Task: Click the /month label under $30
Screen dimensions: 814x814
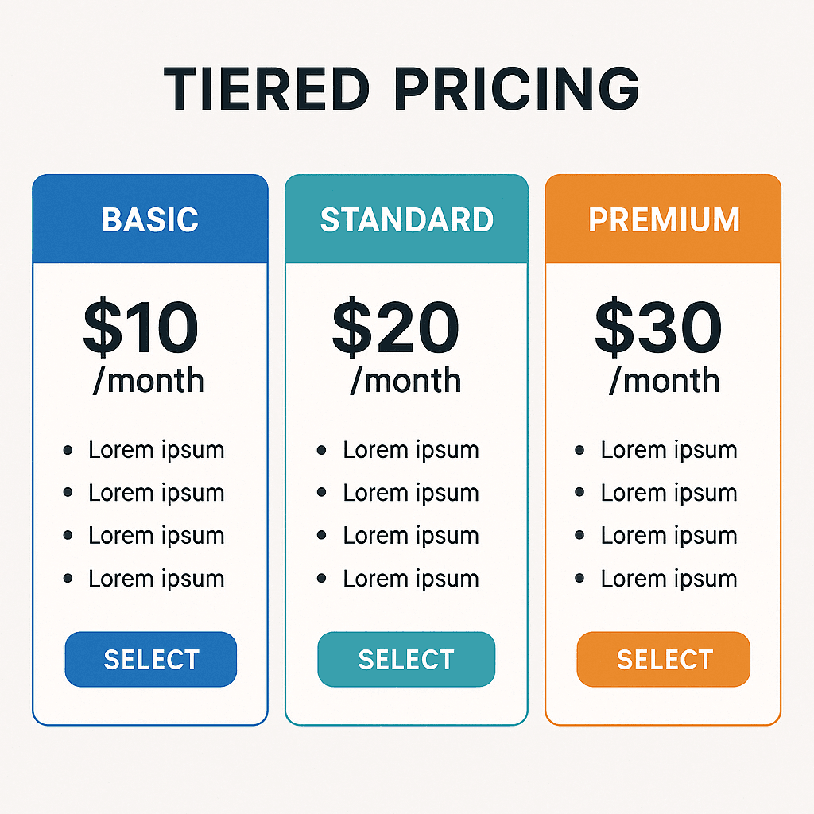Action: pyautogui.click(x=665, y=381)
